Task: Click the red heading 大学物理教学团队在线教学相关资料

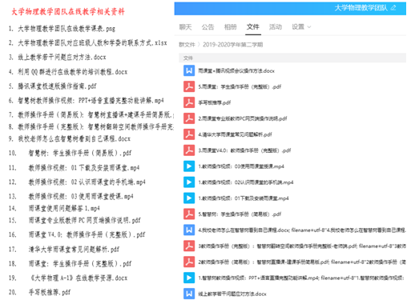Action: pos(68,12)
